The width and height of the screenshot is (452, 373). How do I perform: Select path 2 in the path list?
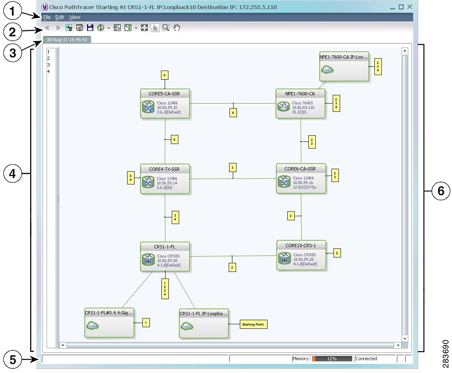click(x=48, y=58)
